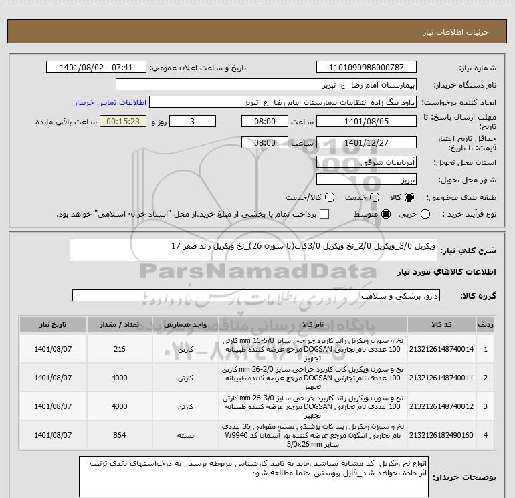Click the need number field 1101090988000787
Viewport: 515px width, 498px height.
click(x=367, y=67)
